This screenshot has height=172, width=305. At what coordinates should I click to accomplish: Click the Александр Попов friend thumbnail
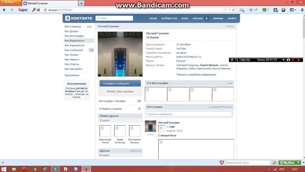pyautogui.click(x=105, y=131)
